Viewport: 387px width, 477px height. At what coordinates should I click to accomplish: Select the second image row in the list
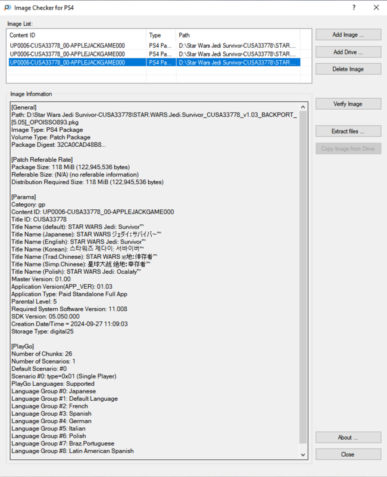coord(154,54)
